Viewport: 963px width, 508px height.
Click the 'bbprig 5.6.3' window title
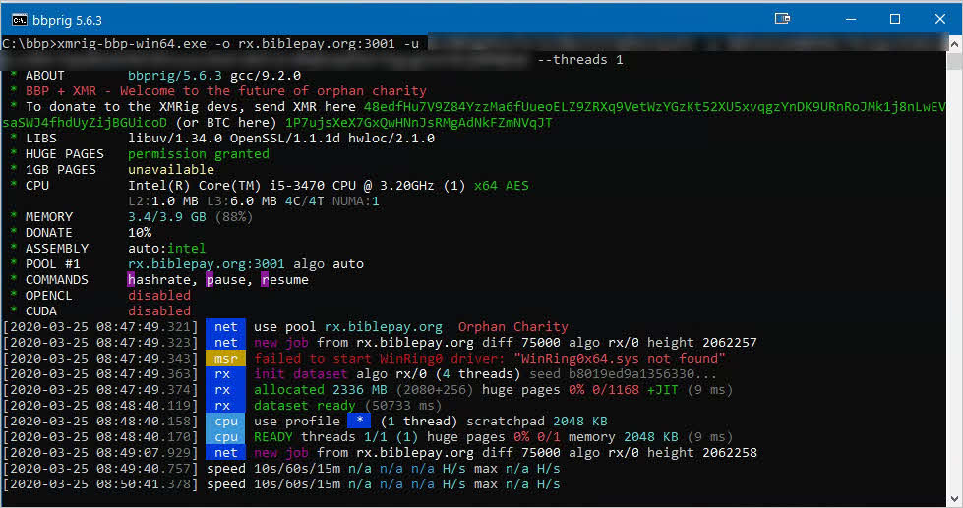click(x=67, y=21)
